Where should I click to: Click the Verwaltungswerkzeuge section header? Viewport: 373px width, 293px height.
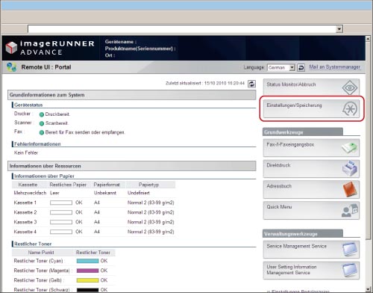[x=303, y=234]
